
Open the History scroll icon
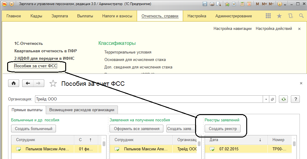(x=290, y=16)
